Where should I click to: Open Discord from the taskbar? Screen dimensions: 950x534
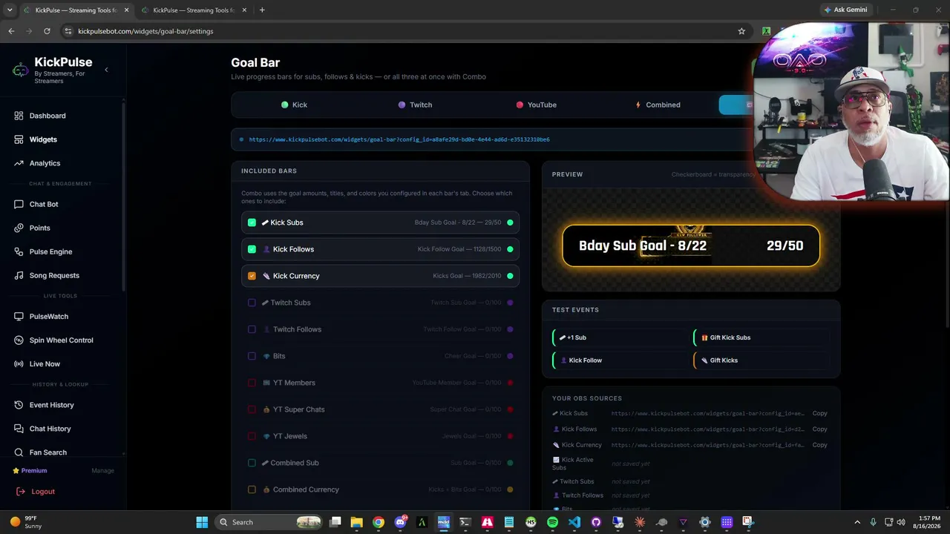point(401,522)
